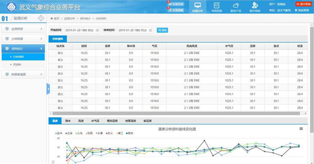Open the 服务产品 cloud icon

point(235,5)
